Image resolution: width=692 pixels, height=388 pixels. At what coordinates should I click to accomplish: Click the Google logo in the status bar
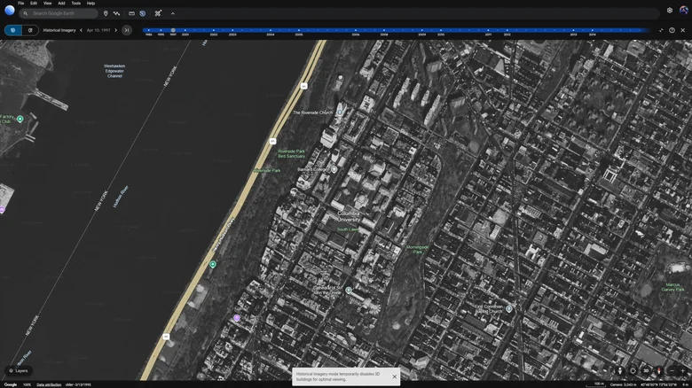click(10, 385)
